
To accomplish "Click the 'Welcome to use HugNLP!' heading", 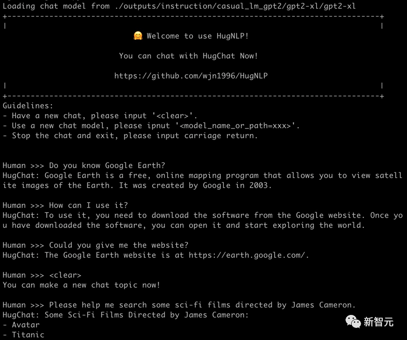I will 197,36.
